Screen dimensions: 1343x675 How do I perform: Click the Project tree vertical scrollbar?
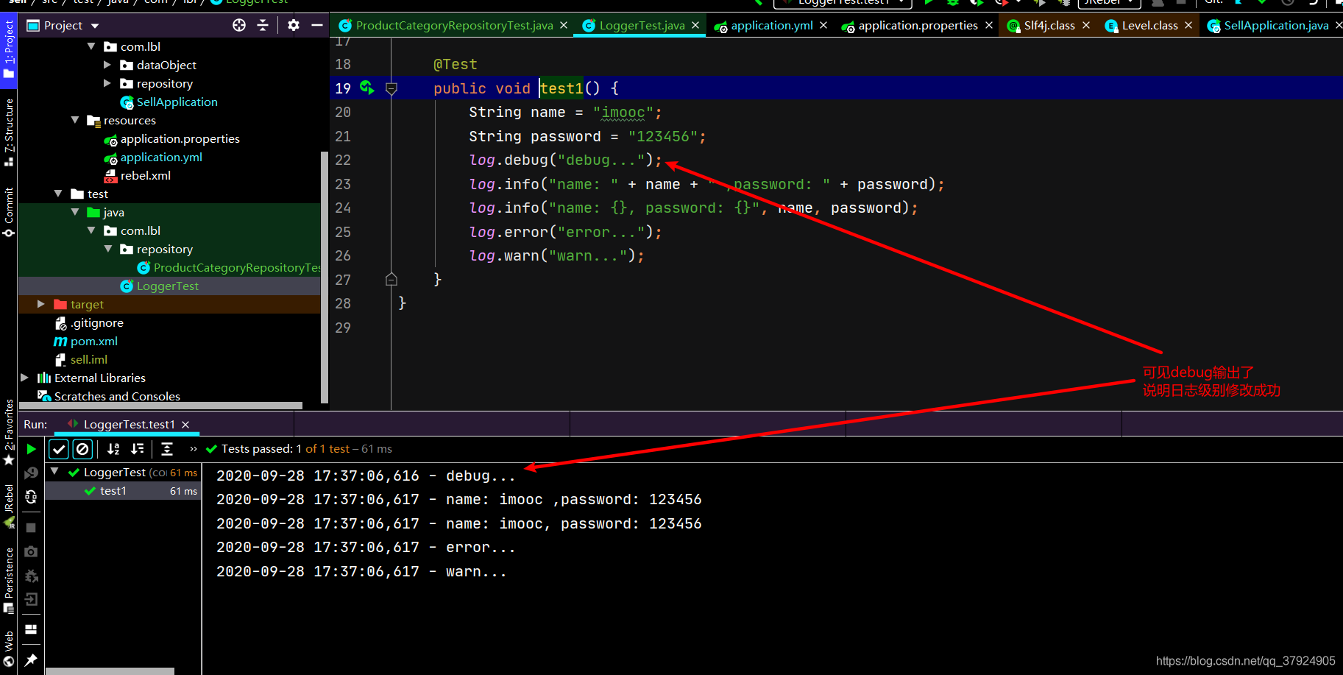click(325, 276)
